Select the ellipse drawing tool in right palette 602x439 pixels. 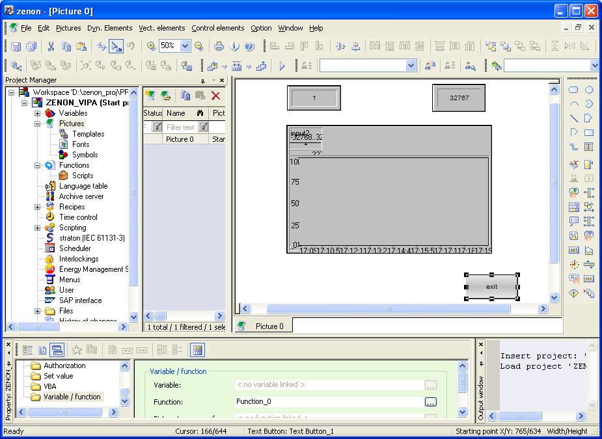(x=589, y=90)
